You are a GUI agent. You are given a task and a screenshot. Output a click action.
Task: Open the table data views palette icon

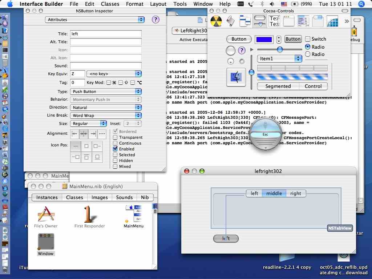click(303, 21)
